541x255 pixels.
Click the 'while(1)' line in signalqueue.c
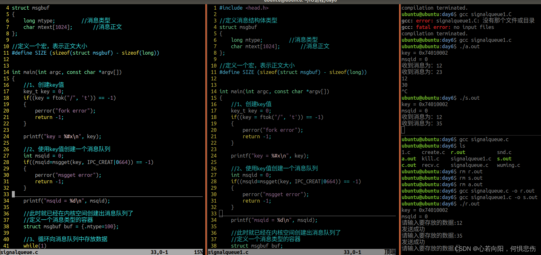coord(35,246)
